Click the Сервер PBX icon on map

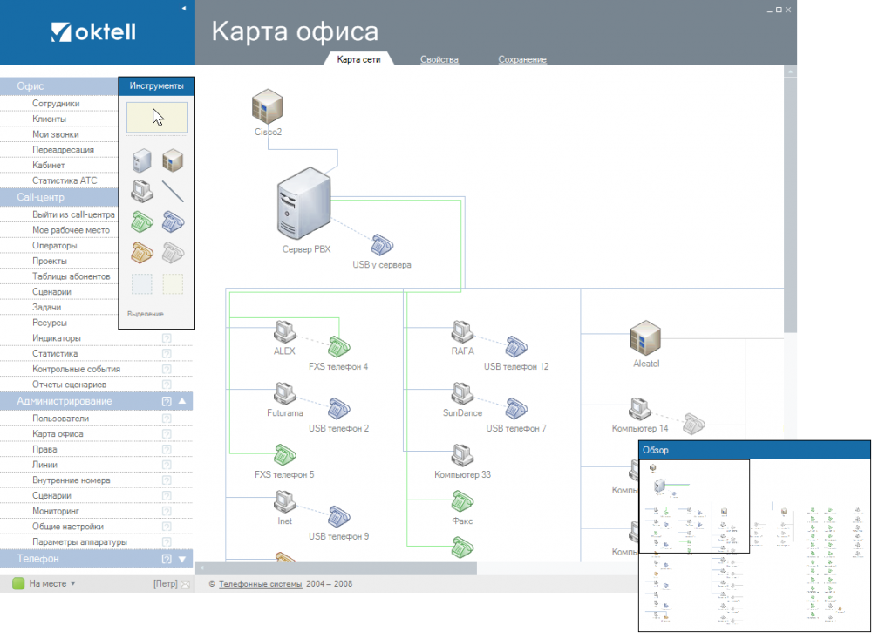coord(305,206)
